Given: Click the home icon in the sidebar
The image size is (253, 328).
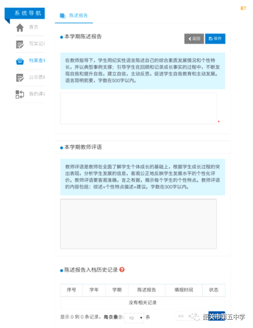Looking at the screenshot, I should (20, 28).
